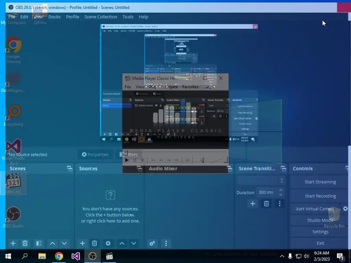Increase Duration value with up arrow
The image size is (351, 263).
click(x=281, y=190)
